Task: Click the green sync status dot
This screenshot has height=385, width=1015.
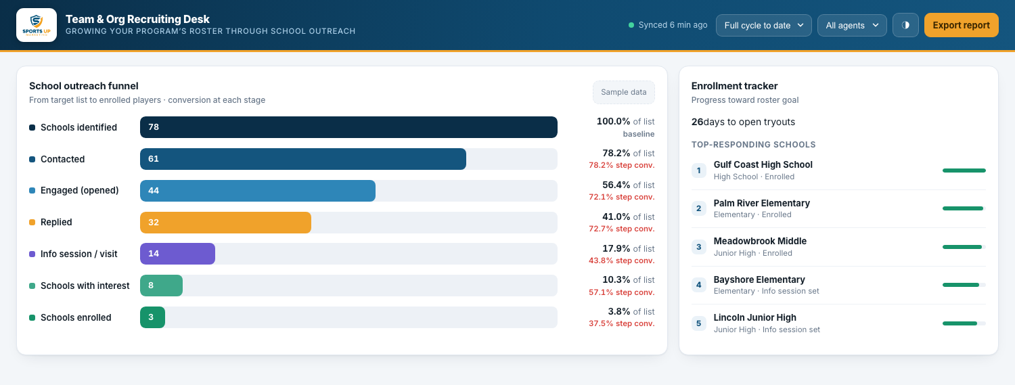Action: [x=631, y=25]
